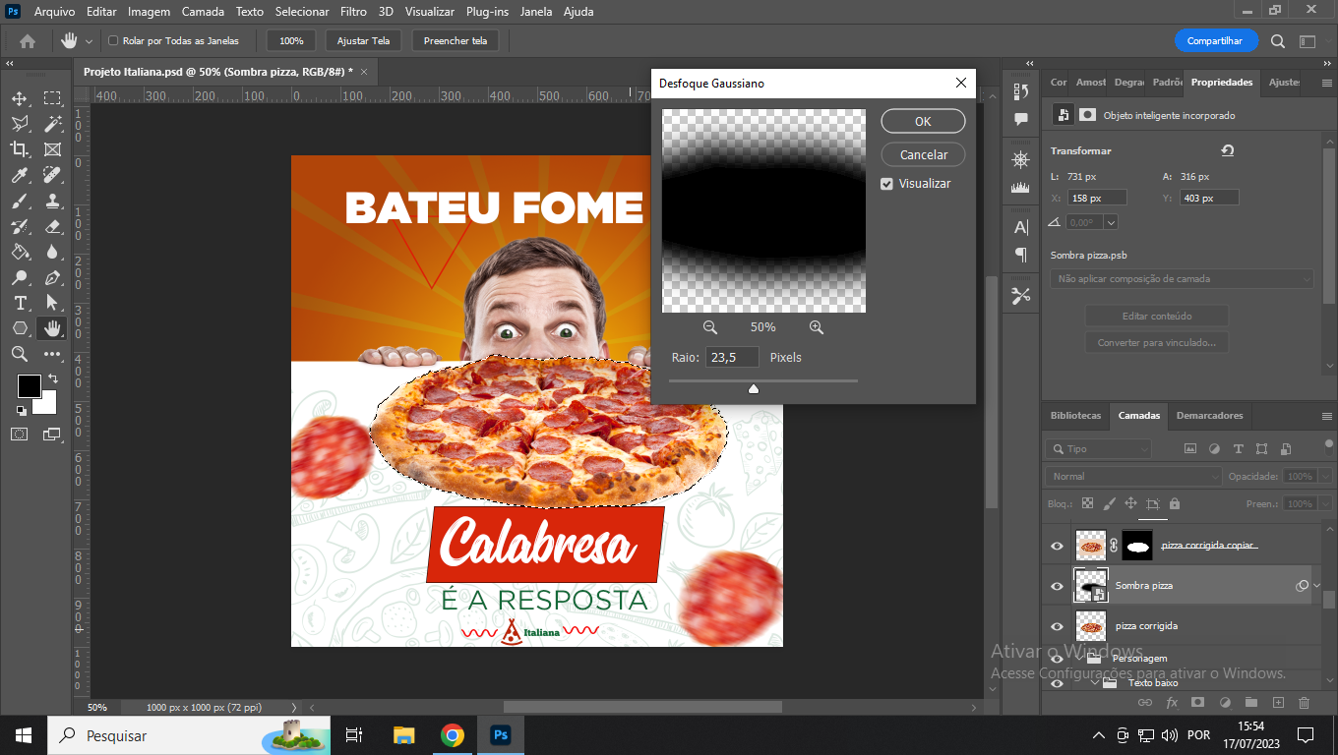Screen dimensions: 1338x755
Task: Open the Imagem menu
Action: click(x=150, y=12)
